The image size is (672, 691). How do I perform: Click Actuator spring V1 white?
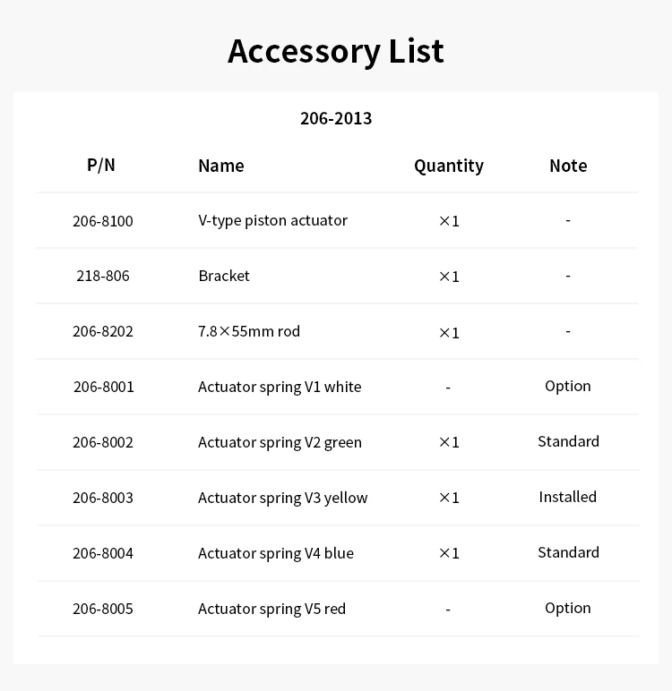(280, 387)
